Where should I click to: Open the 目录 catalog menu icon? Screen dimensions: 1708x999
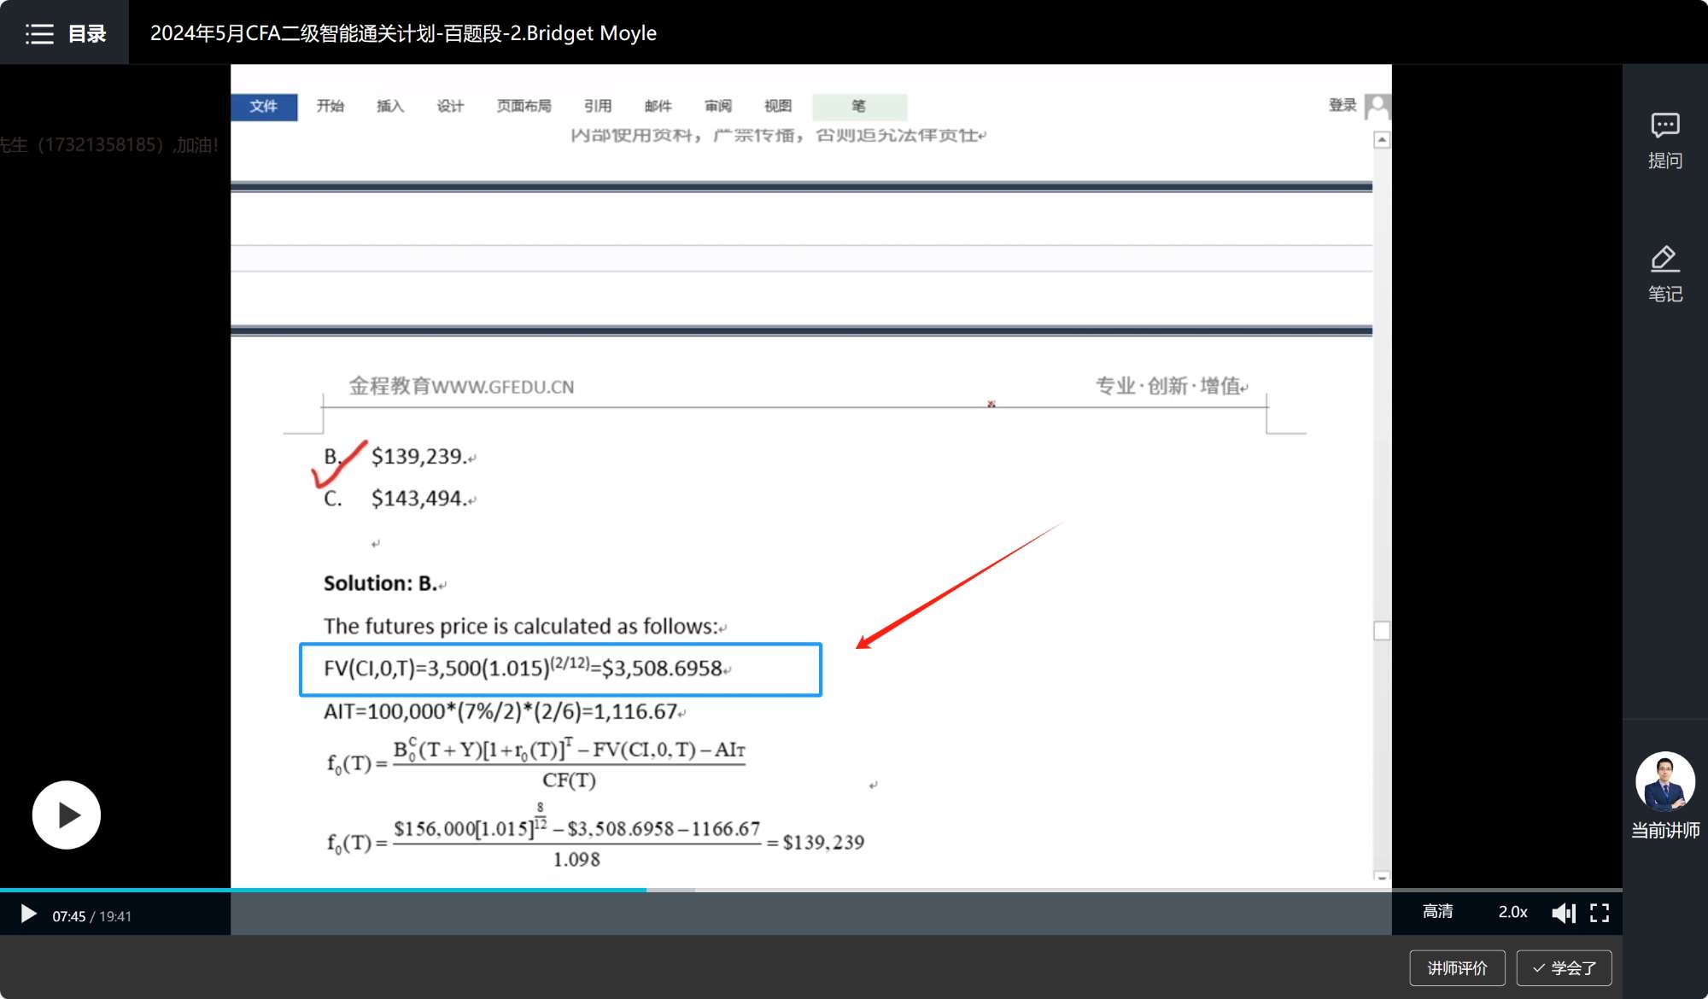click(39, 33)
